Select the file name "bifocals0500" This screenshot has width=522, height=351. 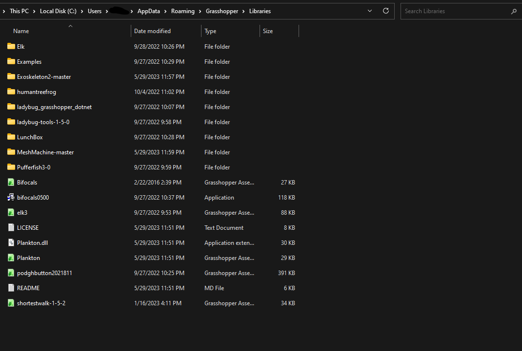click(33, 198)
